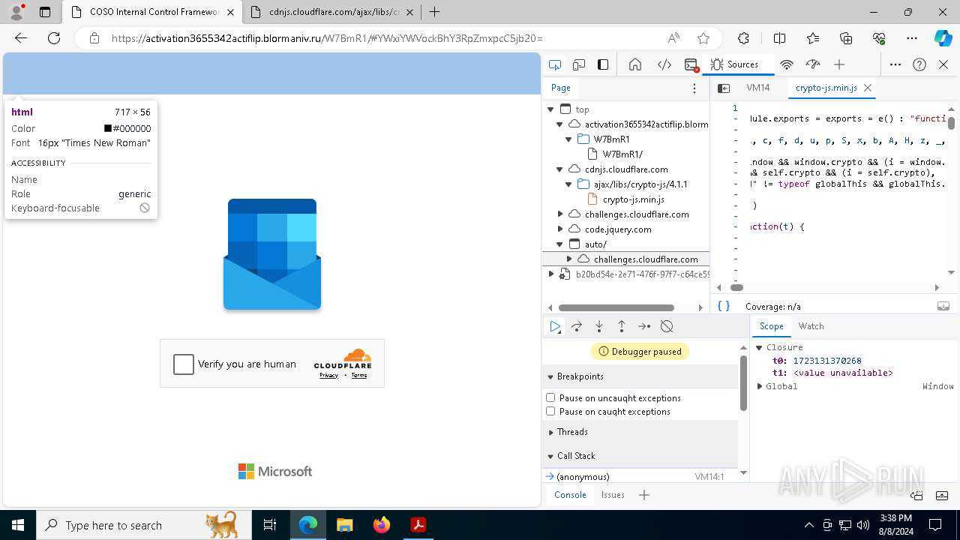Image resolution: width=960 pixels, height=540 pixels.
Task: Open the Console drawer tab
Action: pyautogui.click(x=570, y=495)
